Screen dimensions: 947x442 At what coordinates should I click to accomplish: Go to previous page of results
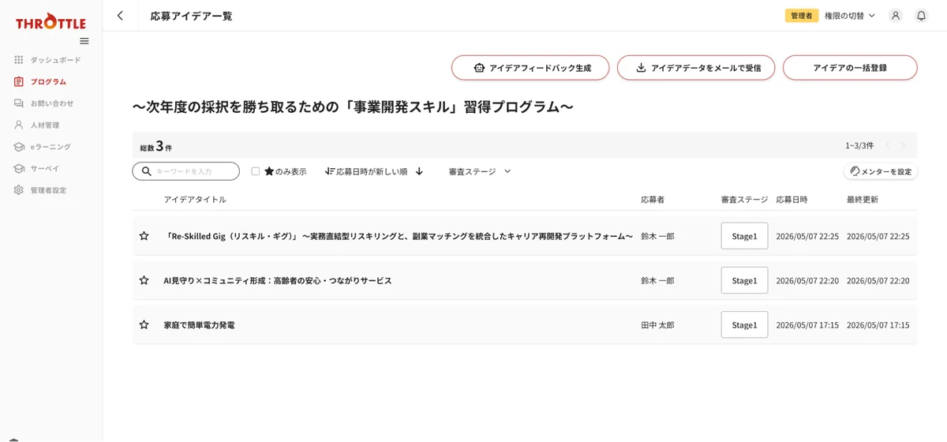tap(888, 145)
